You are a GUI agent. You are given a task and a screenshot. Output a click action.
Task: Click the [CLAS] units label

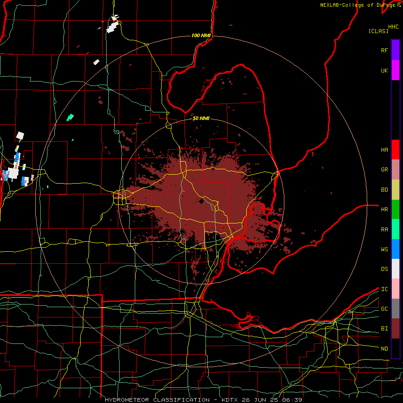click(378, 31)
